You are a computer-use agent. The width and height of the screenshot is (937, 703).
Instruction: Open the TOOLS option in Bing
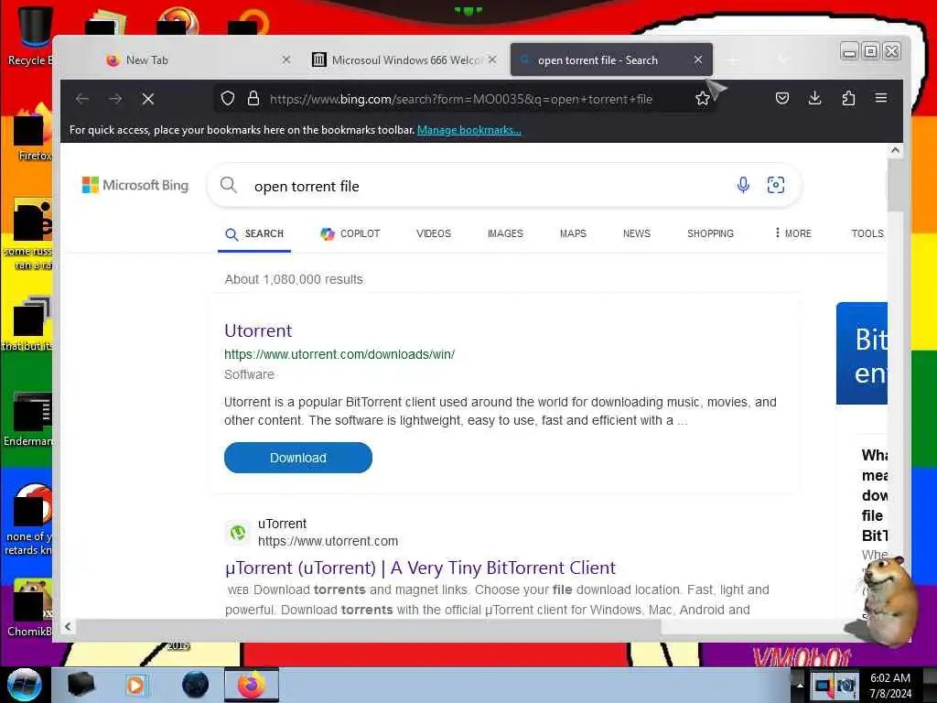(867, 233)
